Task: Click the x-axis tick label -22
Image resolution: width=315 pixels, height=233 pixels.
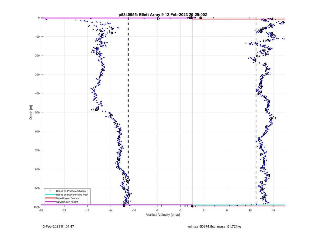Action: (x=64, y=210)
